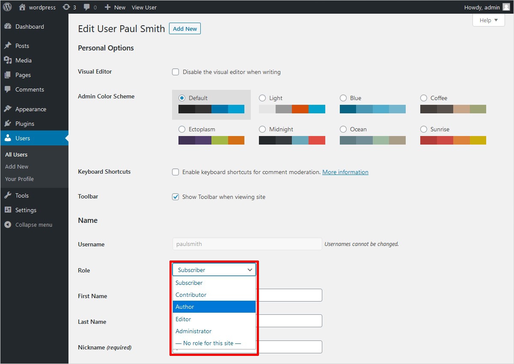Open the Add New submenu under Users
The image size is (514, 364).
tap(17, 166)
